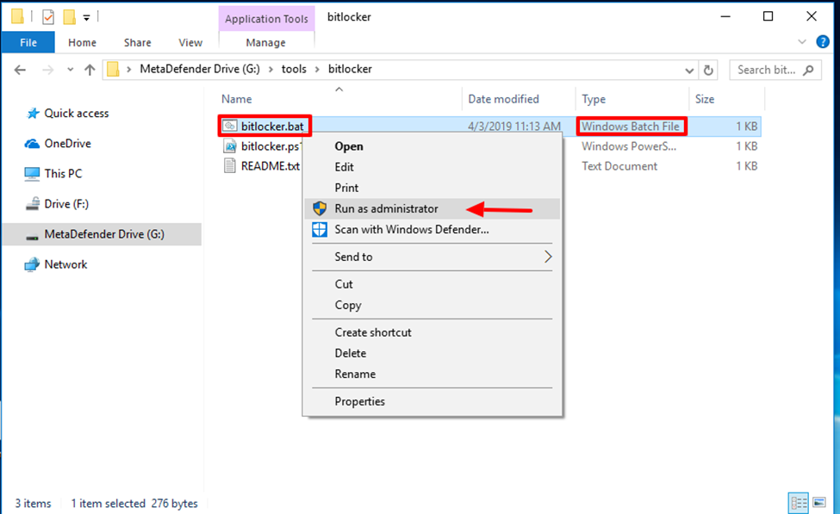
Task: Select the bitlocker.ps1 file
Action: point(263,146)
